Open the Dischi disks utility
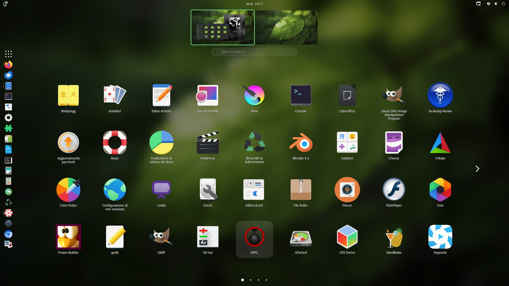 pos(208,189)
